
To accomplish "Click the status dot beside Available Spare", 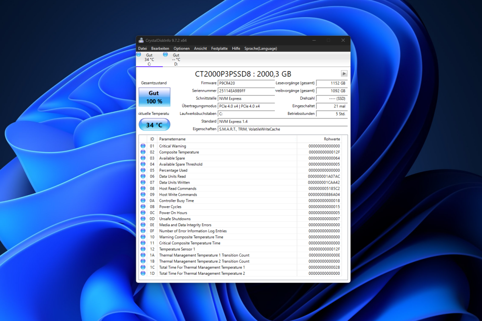I will pyautogui.click(x=143, y=158).
